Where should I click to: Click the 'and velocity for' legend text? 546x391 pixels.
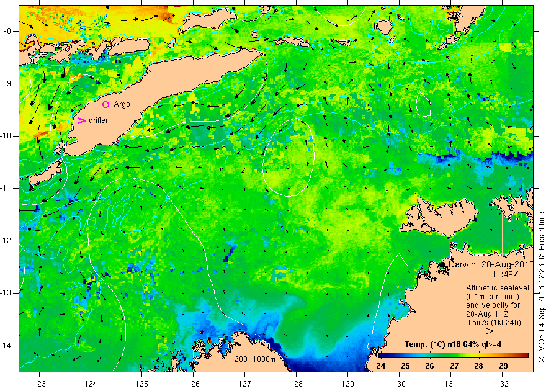point(493,305)
